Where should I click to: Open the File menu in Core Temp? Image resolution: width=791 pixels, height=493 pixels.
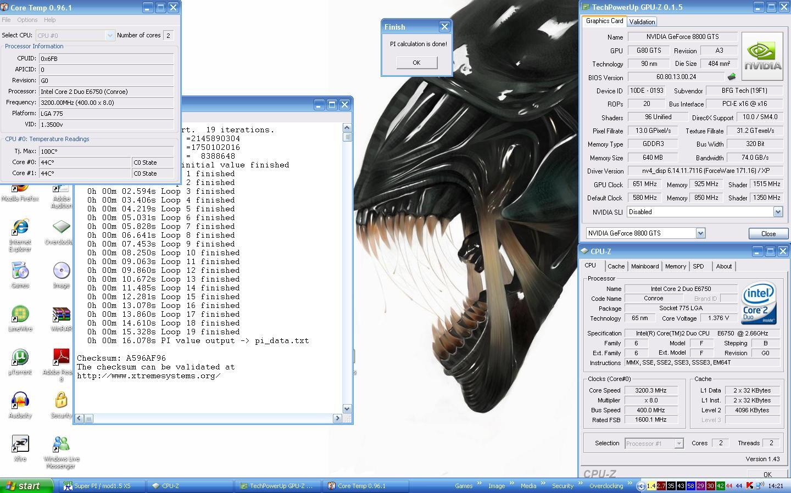point(6,20)
